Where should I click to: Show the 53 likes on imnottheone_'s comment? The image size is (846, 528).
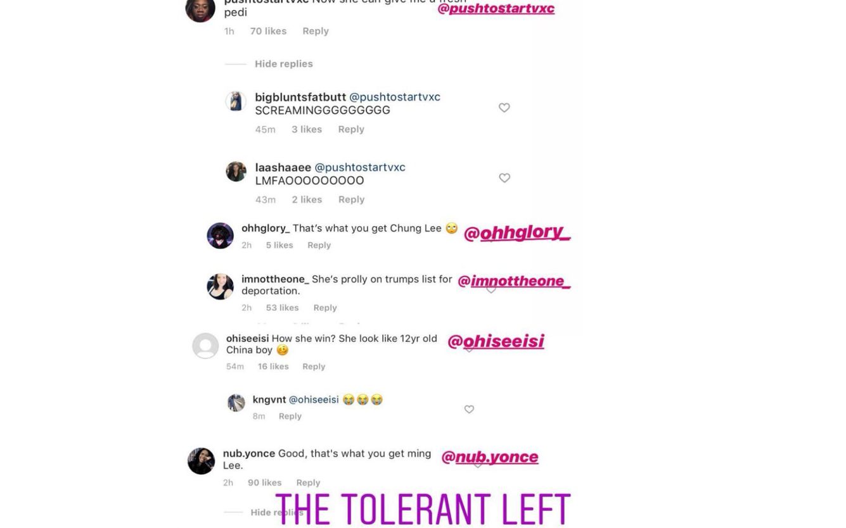pyautogui.click(x=282, y=308)
